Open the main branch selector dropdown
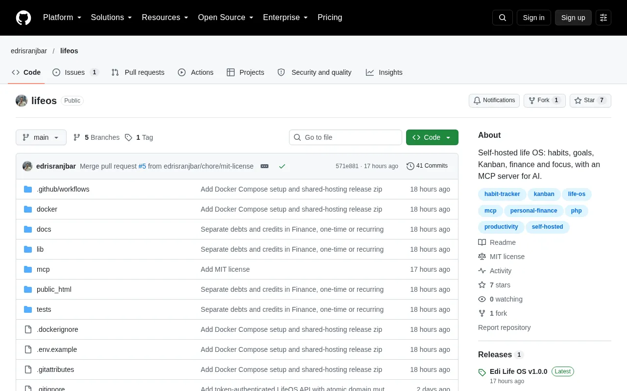This screenshot has width=627, height=391. point(41,137)
